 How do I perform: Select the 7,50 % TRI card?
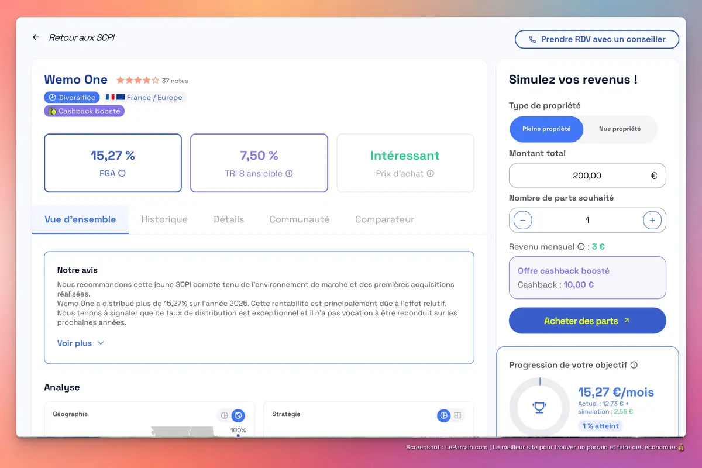click(259, 163)
